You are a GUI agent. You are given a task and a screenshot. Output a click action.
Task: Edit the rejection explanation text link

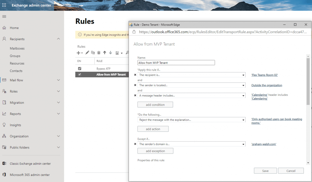pos(277,121)
